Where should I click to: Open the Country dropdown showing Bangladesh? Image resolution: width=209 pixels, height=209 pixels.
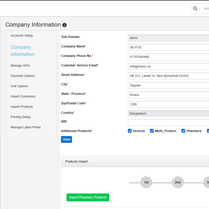pyautogui.click(x=168, y=113)
